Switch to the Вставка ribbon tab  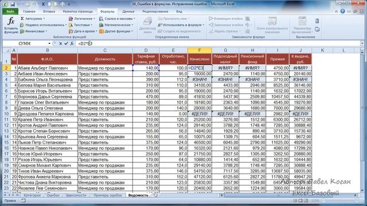click(x=49, y=11)
